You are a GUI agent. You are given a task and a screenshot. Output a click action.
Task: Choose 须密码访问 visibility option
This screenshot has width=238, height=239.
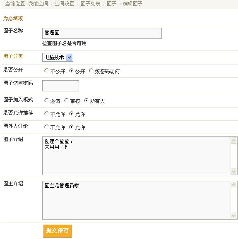tap(91, 71)
